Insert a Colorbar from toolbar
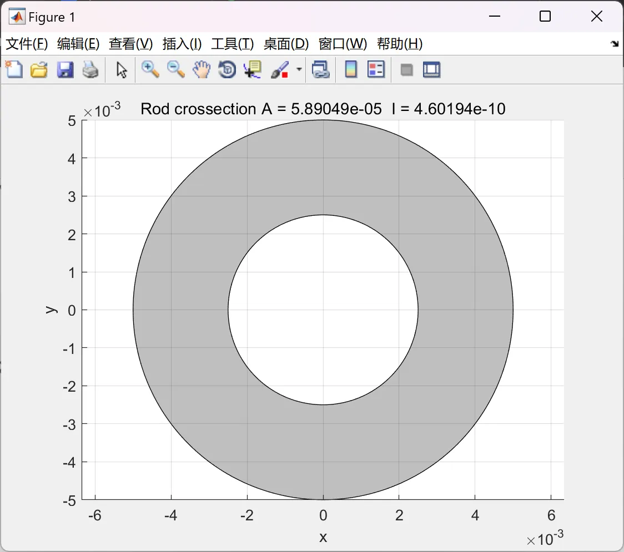The image size is (624, 552). pos(351,69)
